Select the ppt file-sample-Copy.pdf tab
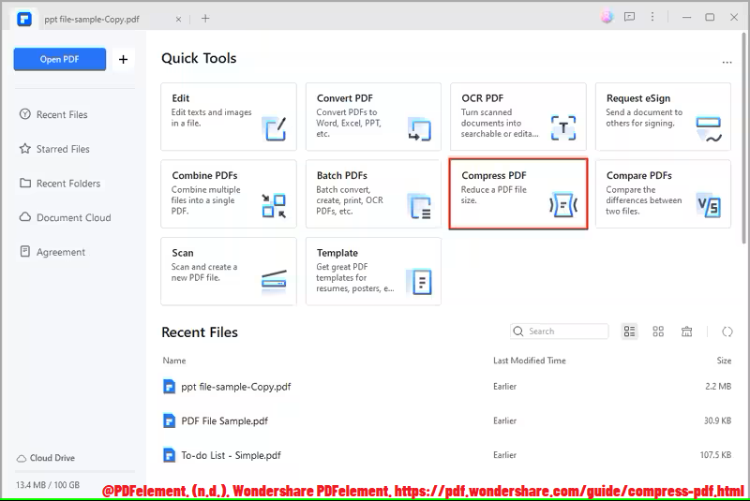Image resolution: width=750 pixels, height=501 pixels. tap(92, 19)
